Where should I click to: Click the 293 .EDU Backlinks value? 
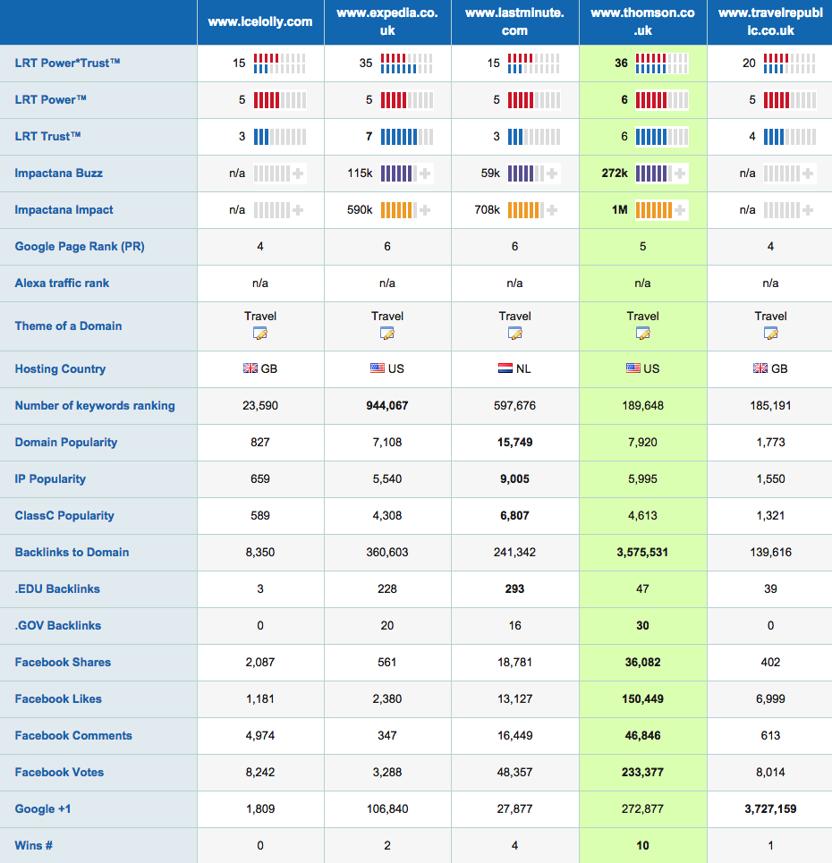coord(514,589)
